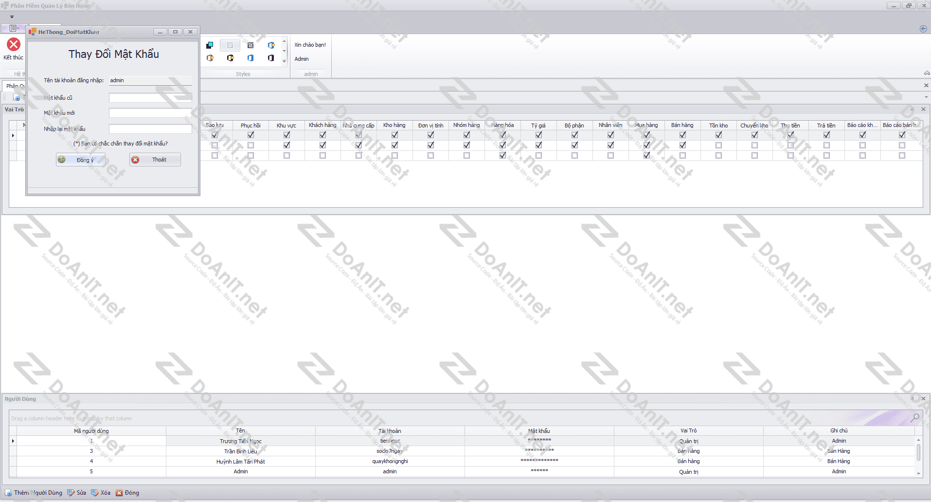Click the Nhập lại mật khẩu input field

pos(150,129)
